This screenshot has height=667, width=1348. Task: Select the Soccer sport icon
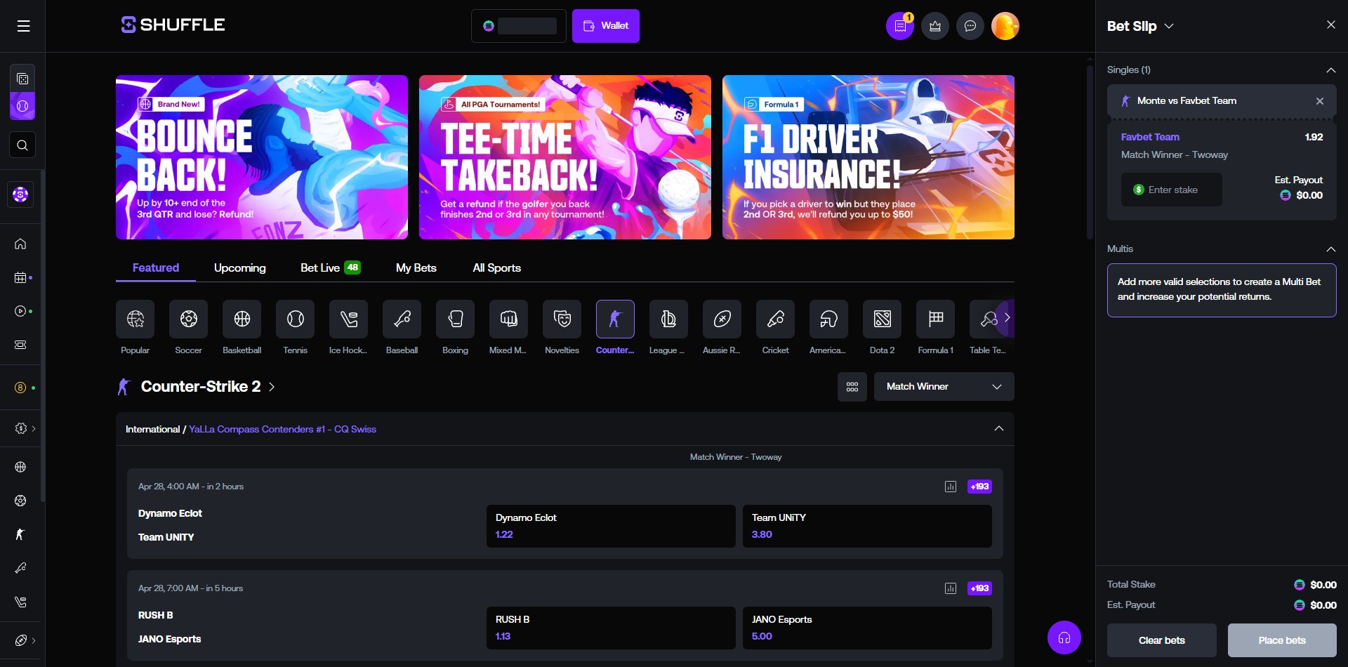(x=189, y=319)
